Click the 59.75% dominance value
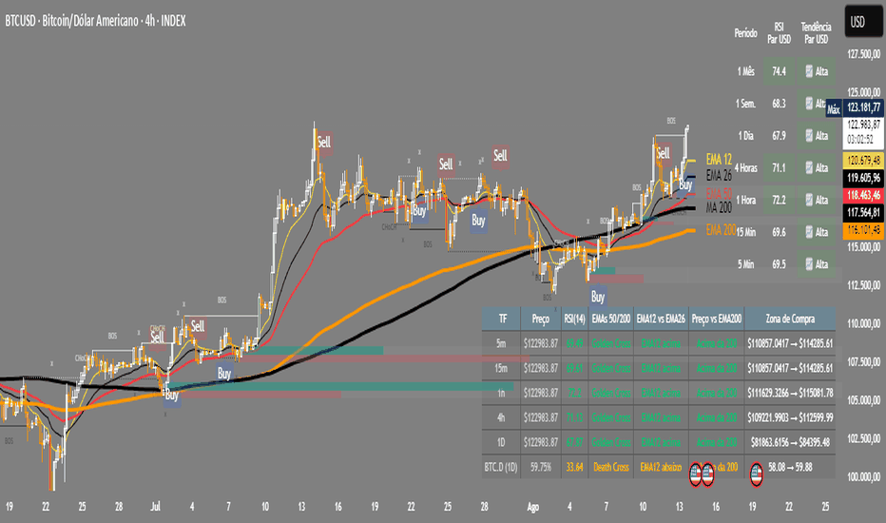The width and height of the screenshot is (886, 523). pyautogui.click(x=541, y=467)
